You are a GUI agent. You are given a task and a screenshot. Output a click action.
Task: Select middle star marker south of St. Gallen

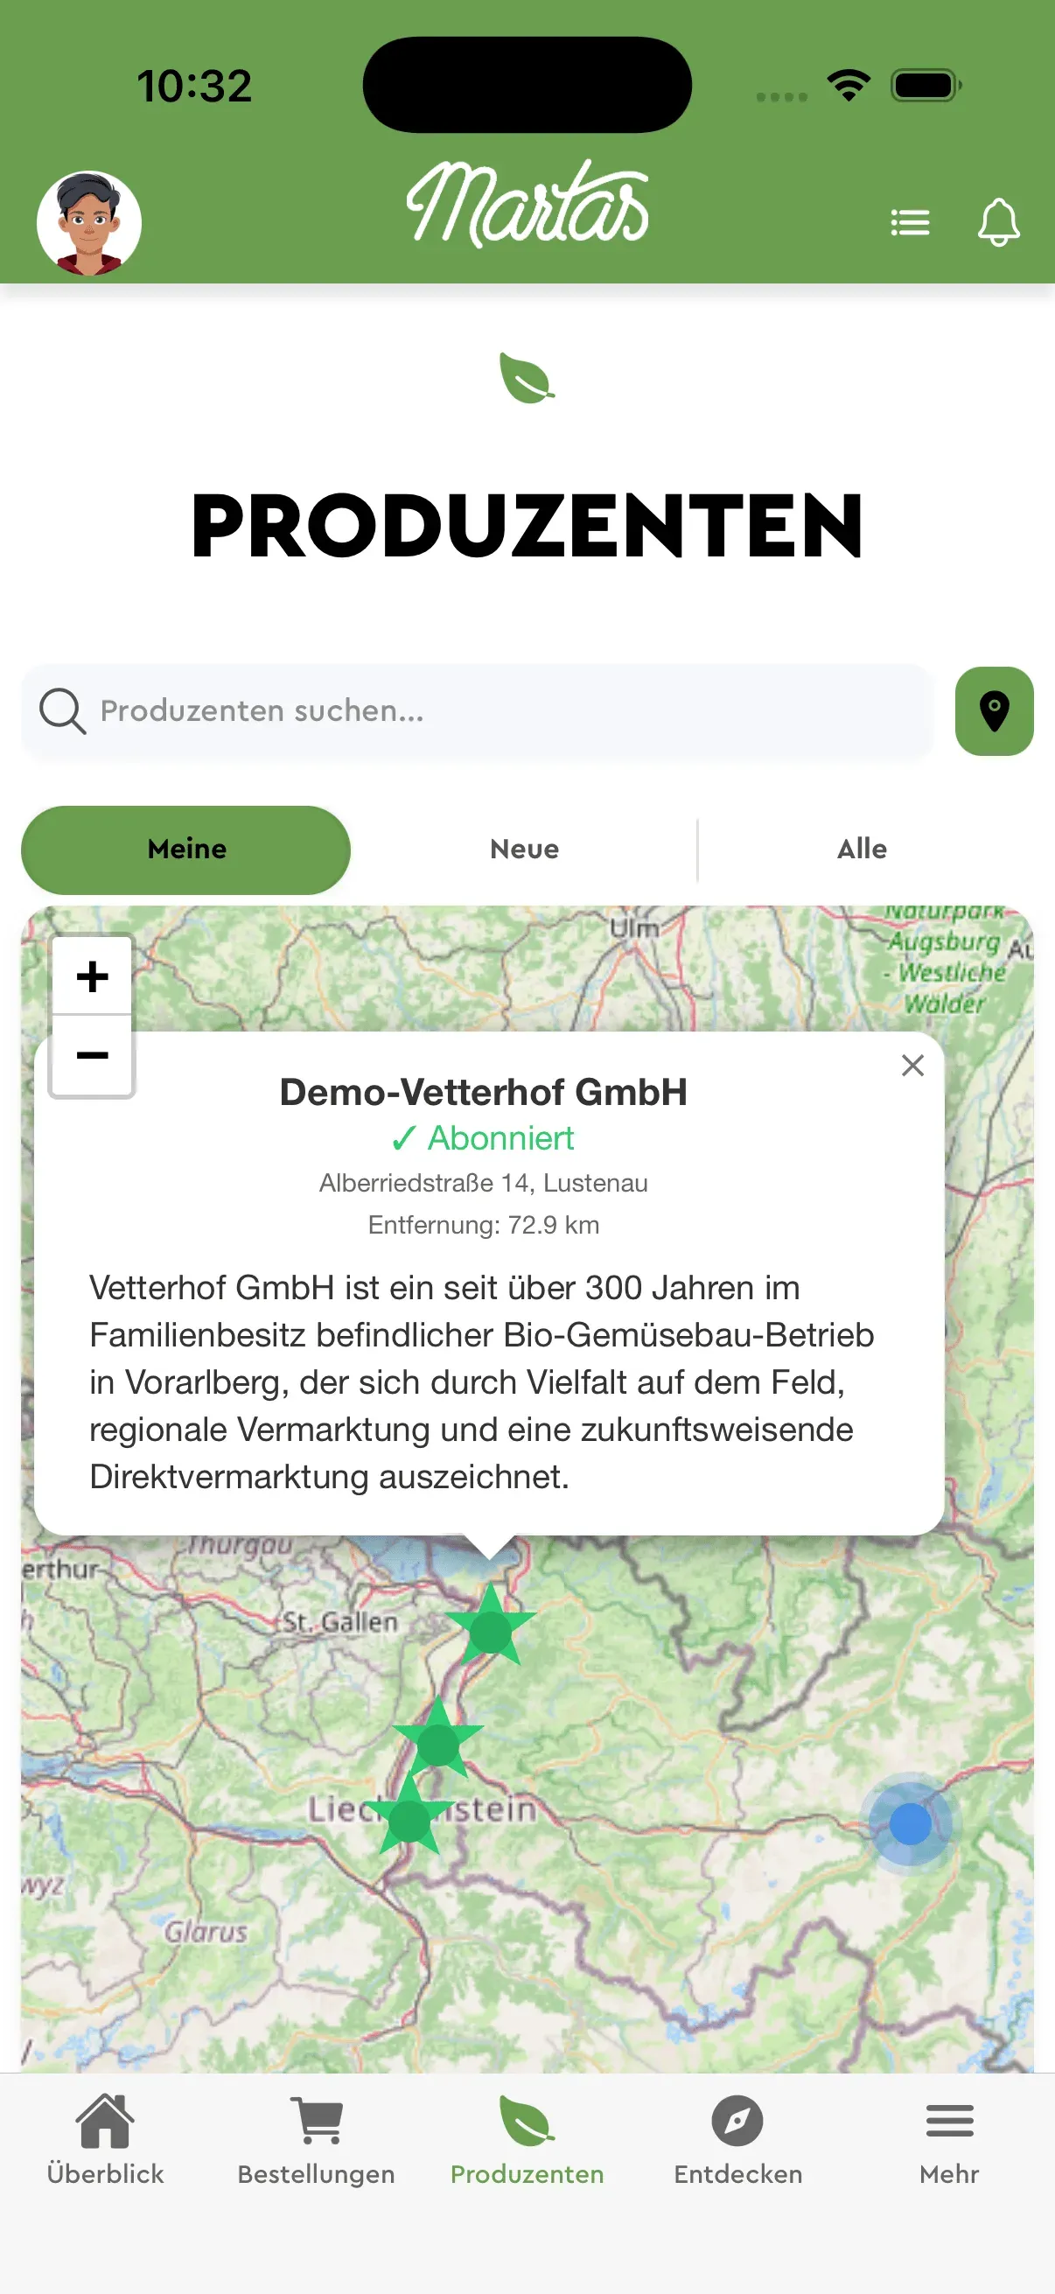coord(438,1741)
